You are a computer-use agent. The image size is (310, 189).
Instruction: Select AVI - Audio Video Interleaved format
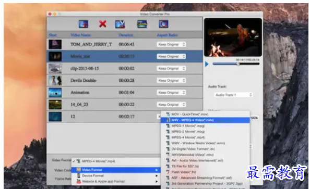pyautogui.click(x=205, y=160)
